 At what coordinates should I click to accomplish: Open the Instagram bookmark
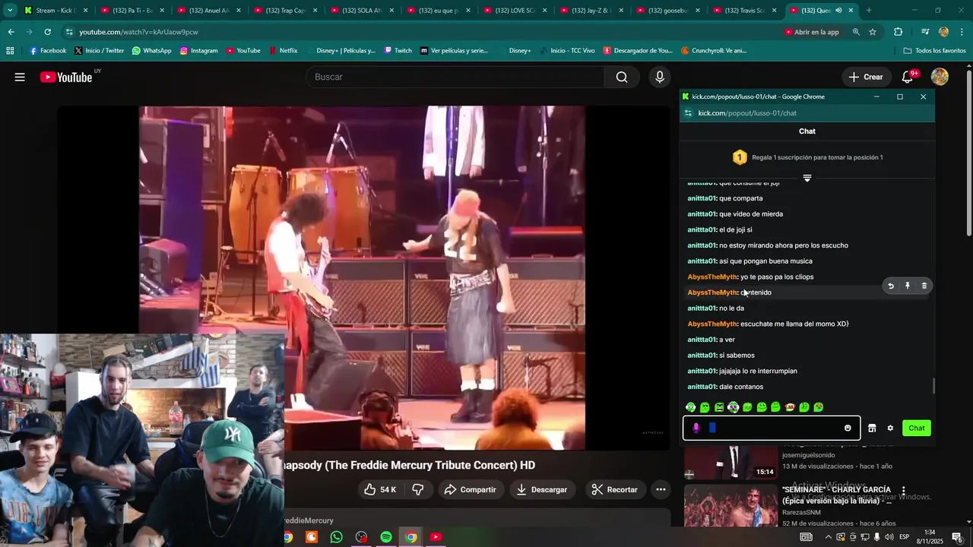(x=198, y=50)
